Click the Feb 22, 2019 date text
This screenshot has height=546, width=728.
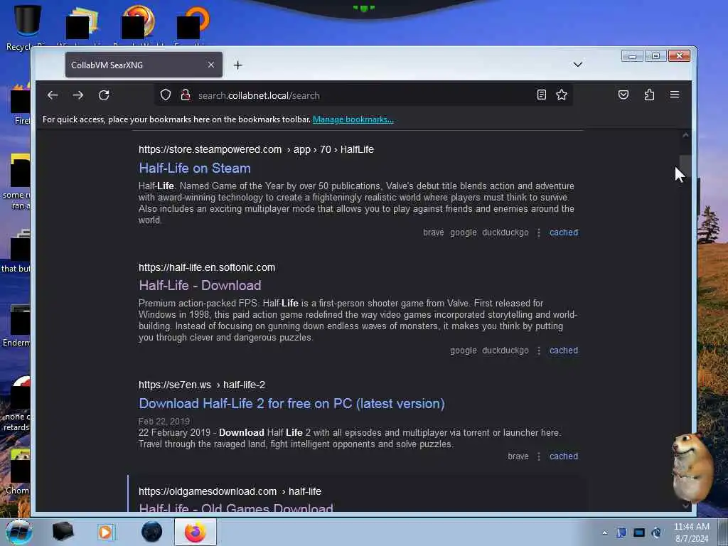click(x=164, y=421)
